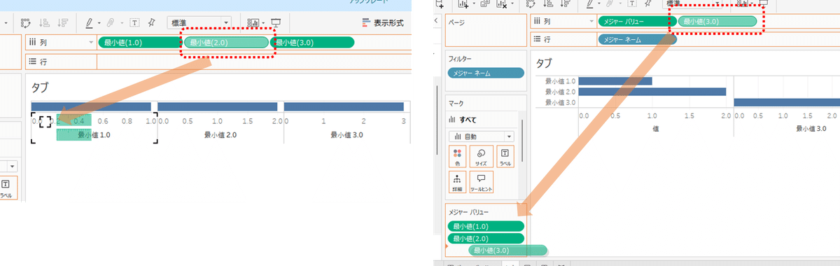Click the サイズ (Size) marks button
The height and width of the screenshot is (266, 840).
[x=481, y=156]
